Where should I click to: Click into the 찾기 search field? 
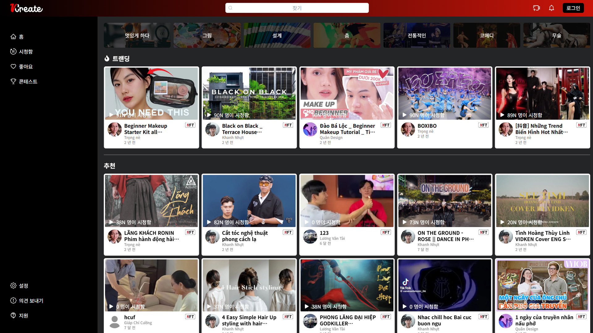pyautogui.click(x=296, y=8)
